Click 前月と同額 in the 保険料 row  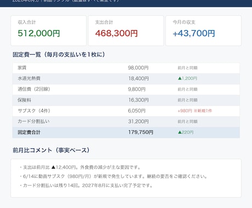187,100
